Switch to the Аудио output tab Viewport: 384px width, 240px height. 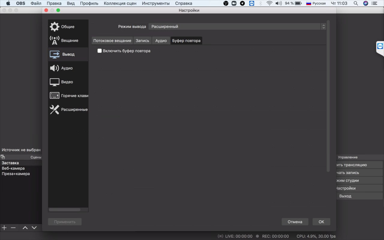[x=161, y=40]
